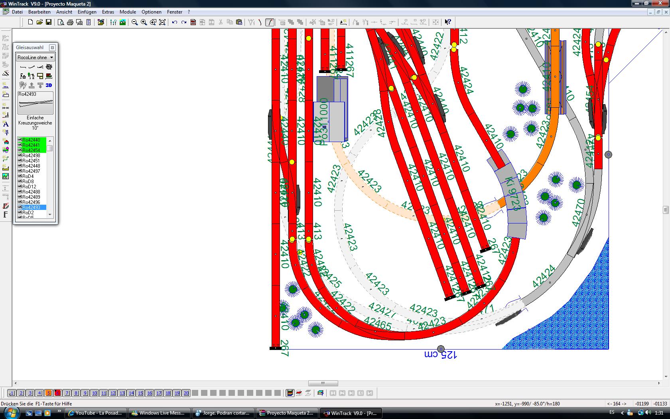Viewport: 670px width, 419px height.
Task: Click the Print toolbar icon
Action: tap(70, 22)
